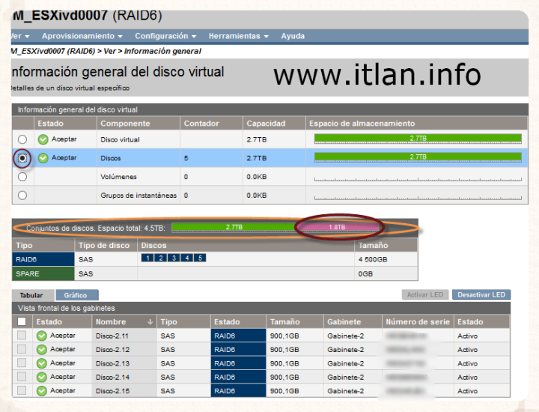Click the Desactivar LED button
539x412 pixels.
click(481, 294)
